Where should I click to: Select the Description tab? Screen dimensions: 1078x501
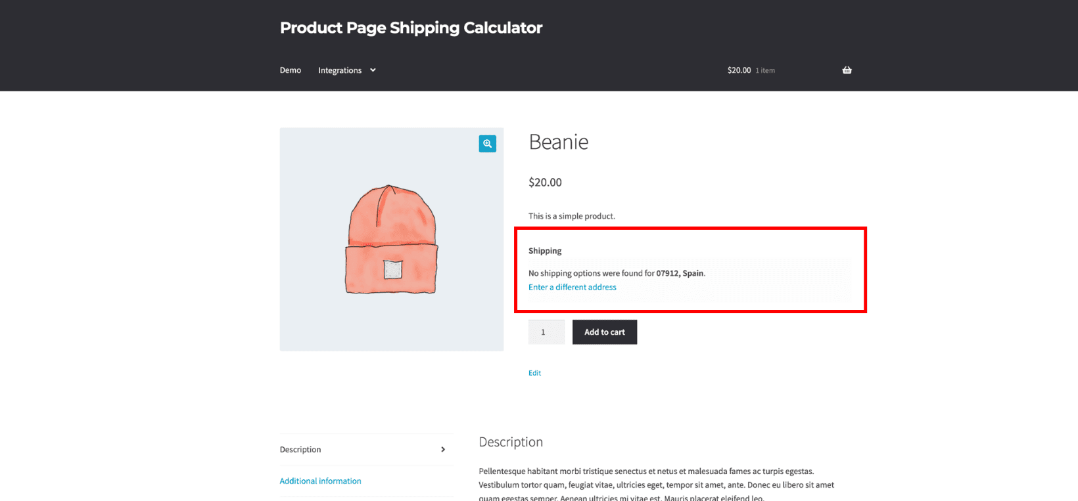[x=300, y=449]
